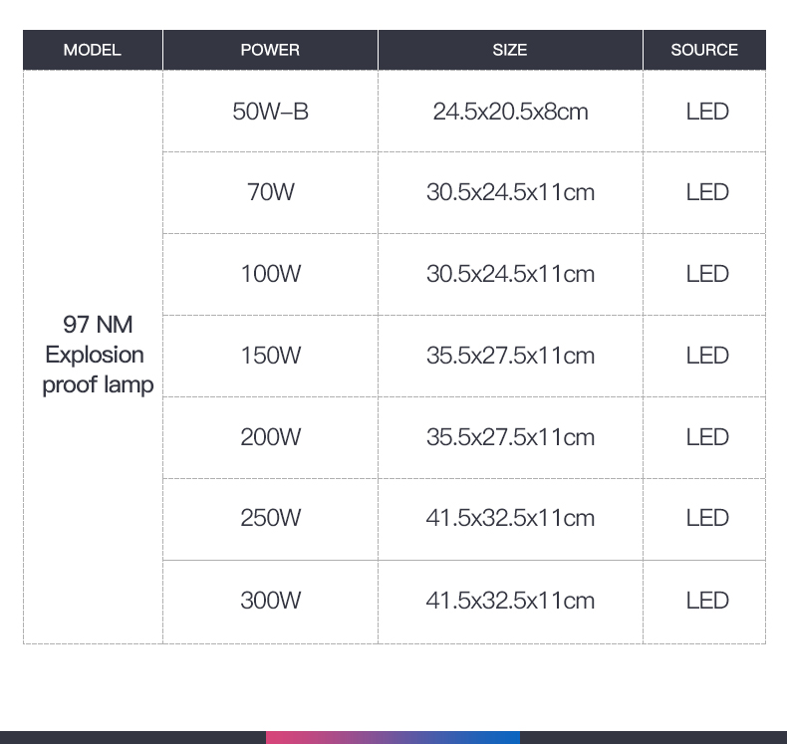Click the LED source in the 50W–B row
Screen dimensions: 787x744
point(707,112)
